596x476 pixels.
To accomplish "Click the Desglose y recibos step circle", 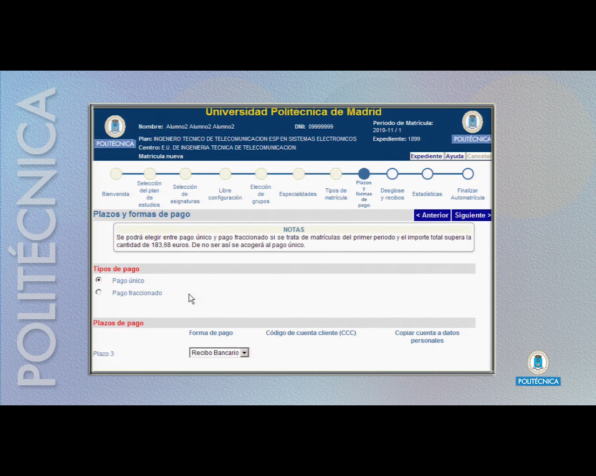I will point(392,174).
